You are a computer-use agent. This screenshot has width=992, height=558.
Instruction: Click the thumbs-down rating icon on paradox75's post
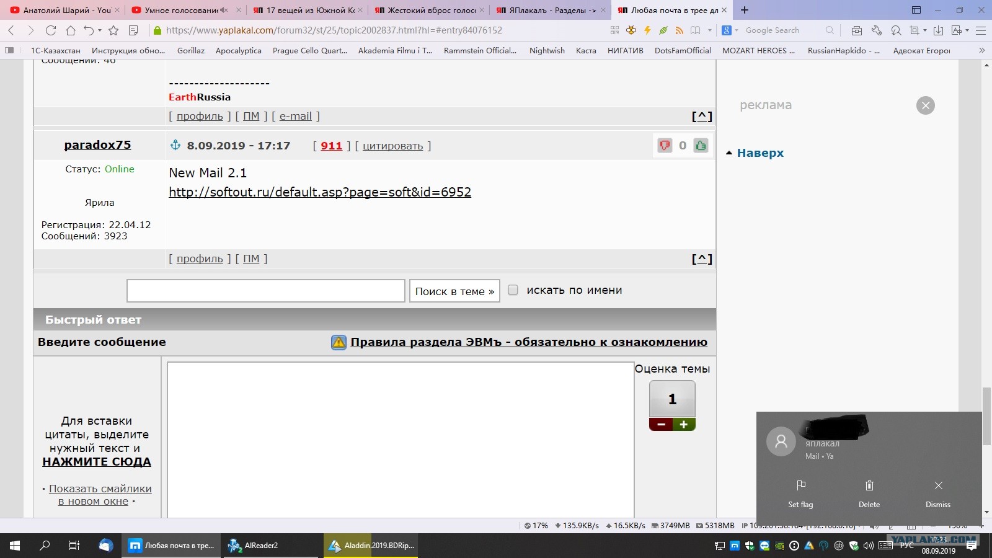click(665, 145)
